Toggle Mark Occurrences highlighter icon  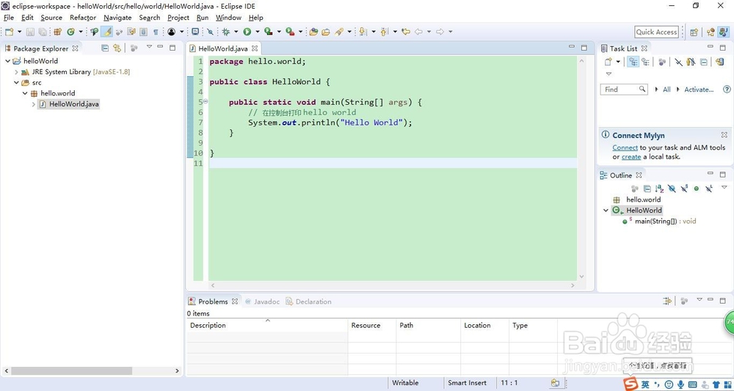(107, 32)
